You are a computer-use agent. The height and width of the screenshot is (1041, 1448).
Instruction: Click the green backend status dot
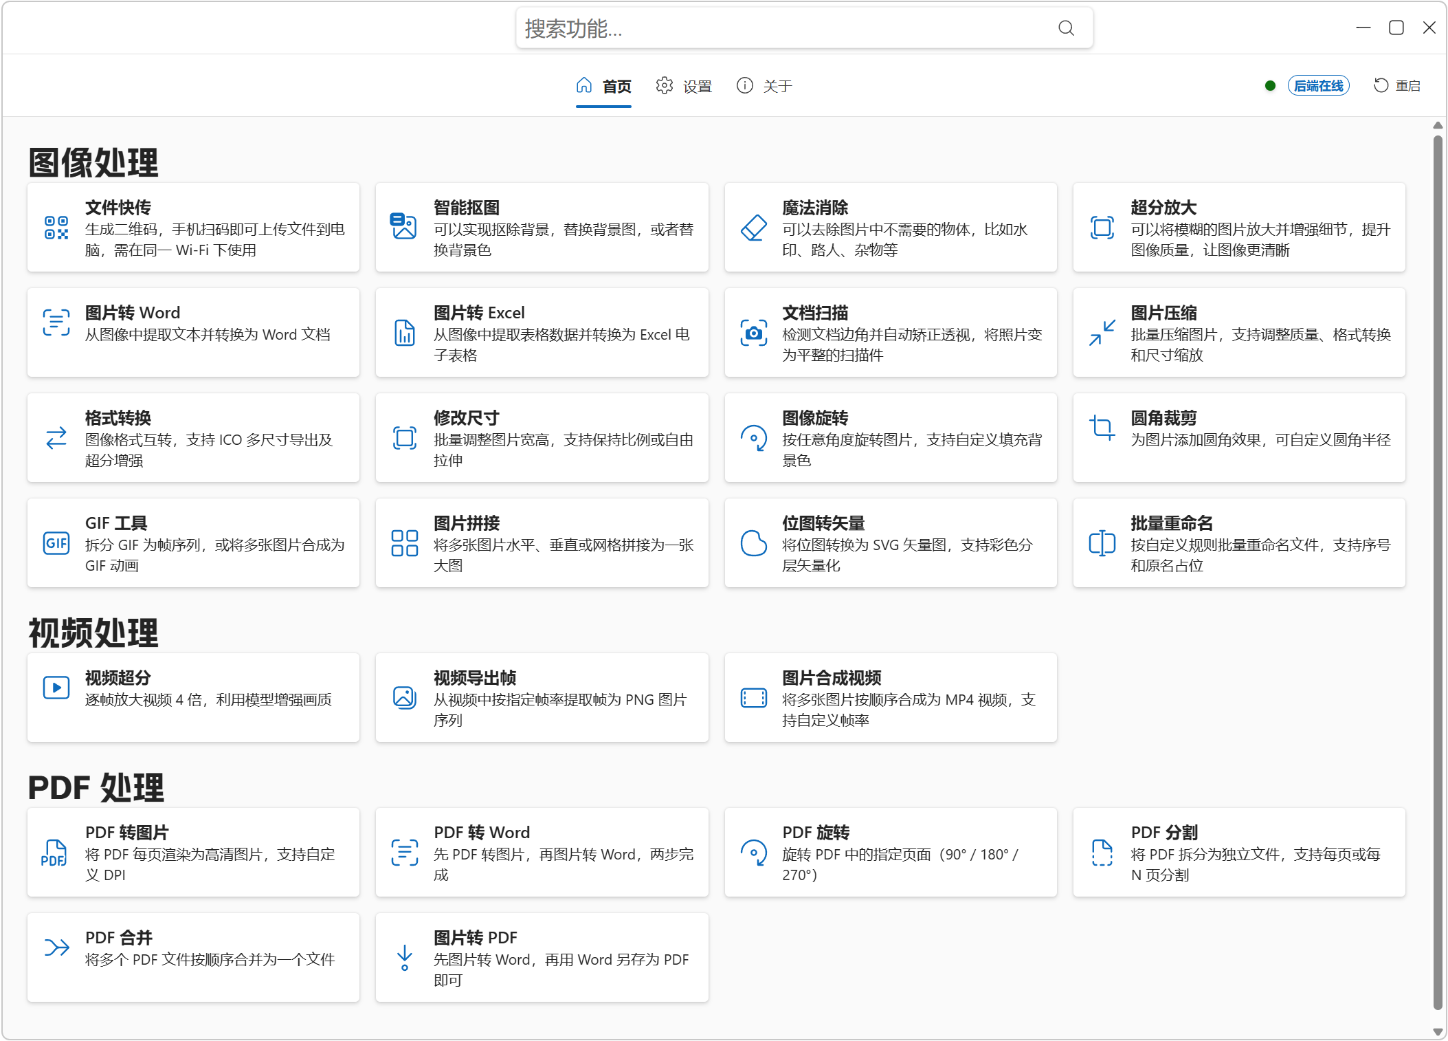[x=1270, y=86]
